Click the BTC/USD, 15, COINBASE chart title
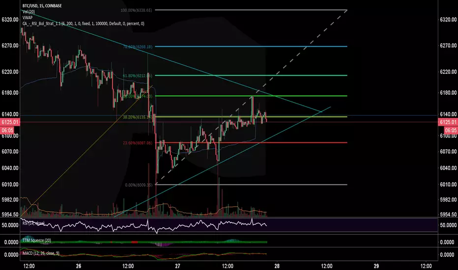 pyautogui.click(x=42, y=5)
